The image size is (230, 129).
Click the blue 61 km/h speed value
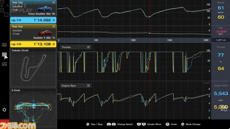click(221, 8)
